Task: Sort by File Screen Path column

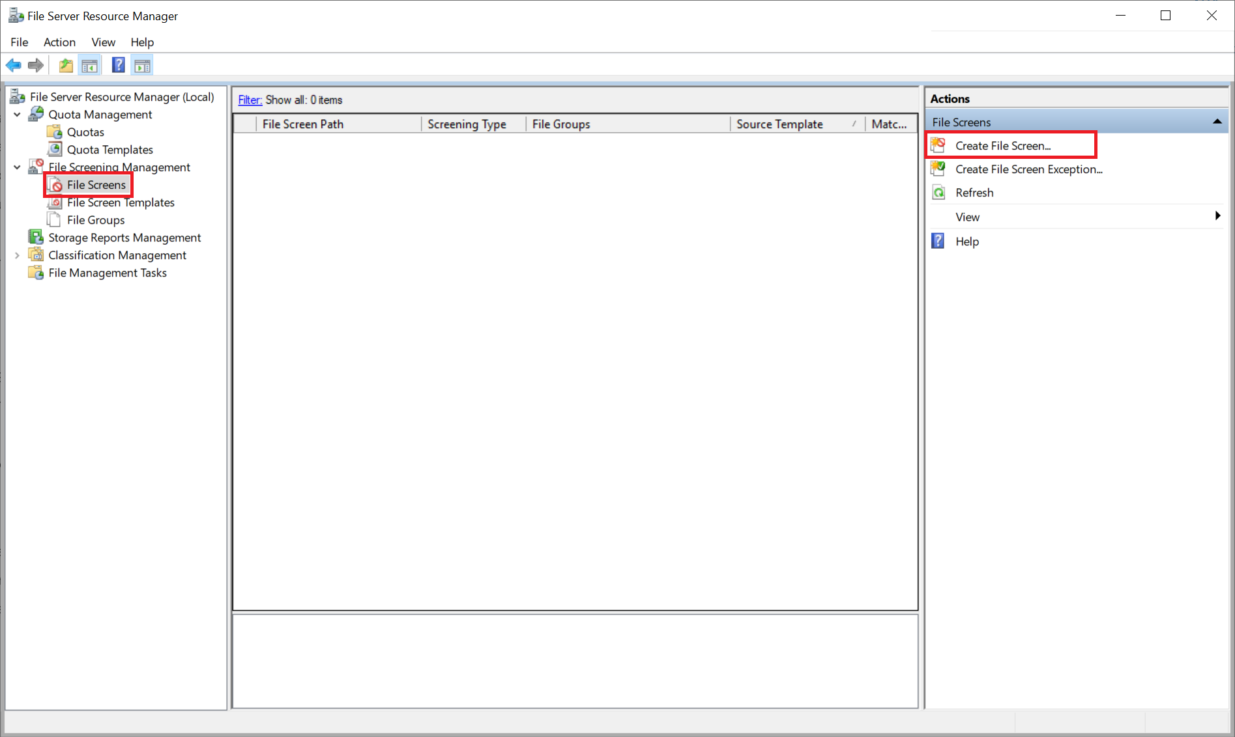Action: pyautogui.click(x=339, y=124)
